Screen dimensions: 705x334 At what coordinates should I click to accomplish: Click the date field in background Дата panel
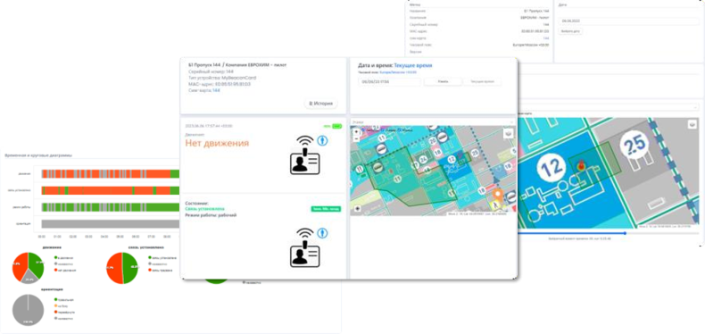[629, 21]
